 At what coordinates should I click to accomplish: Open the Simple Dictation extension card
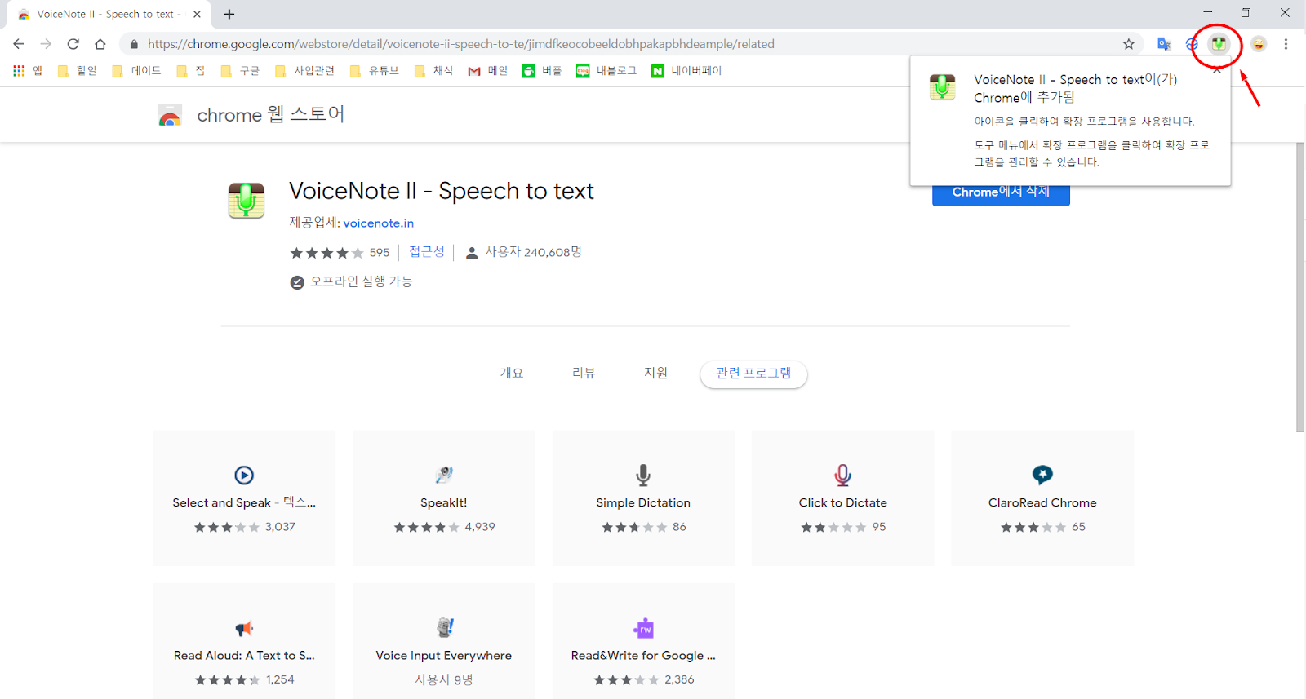click(x=643, y=498)
